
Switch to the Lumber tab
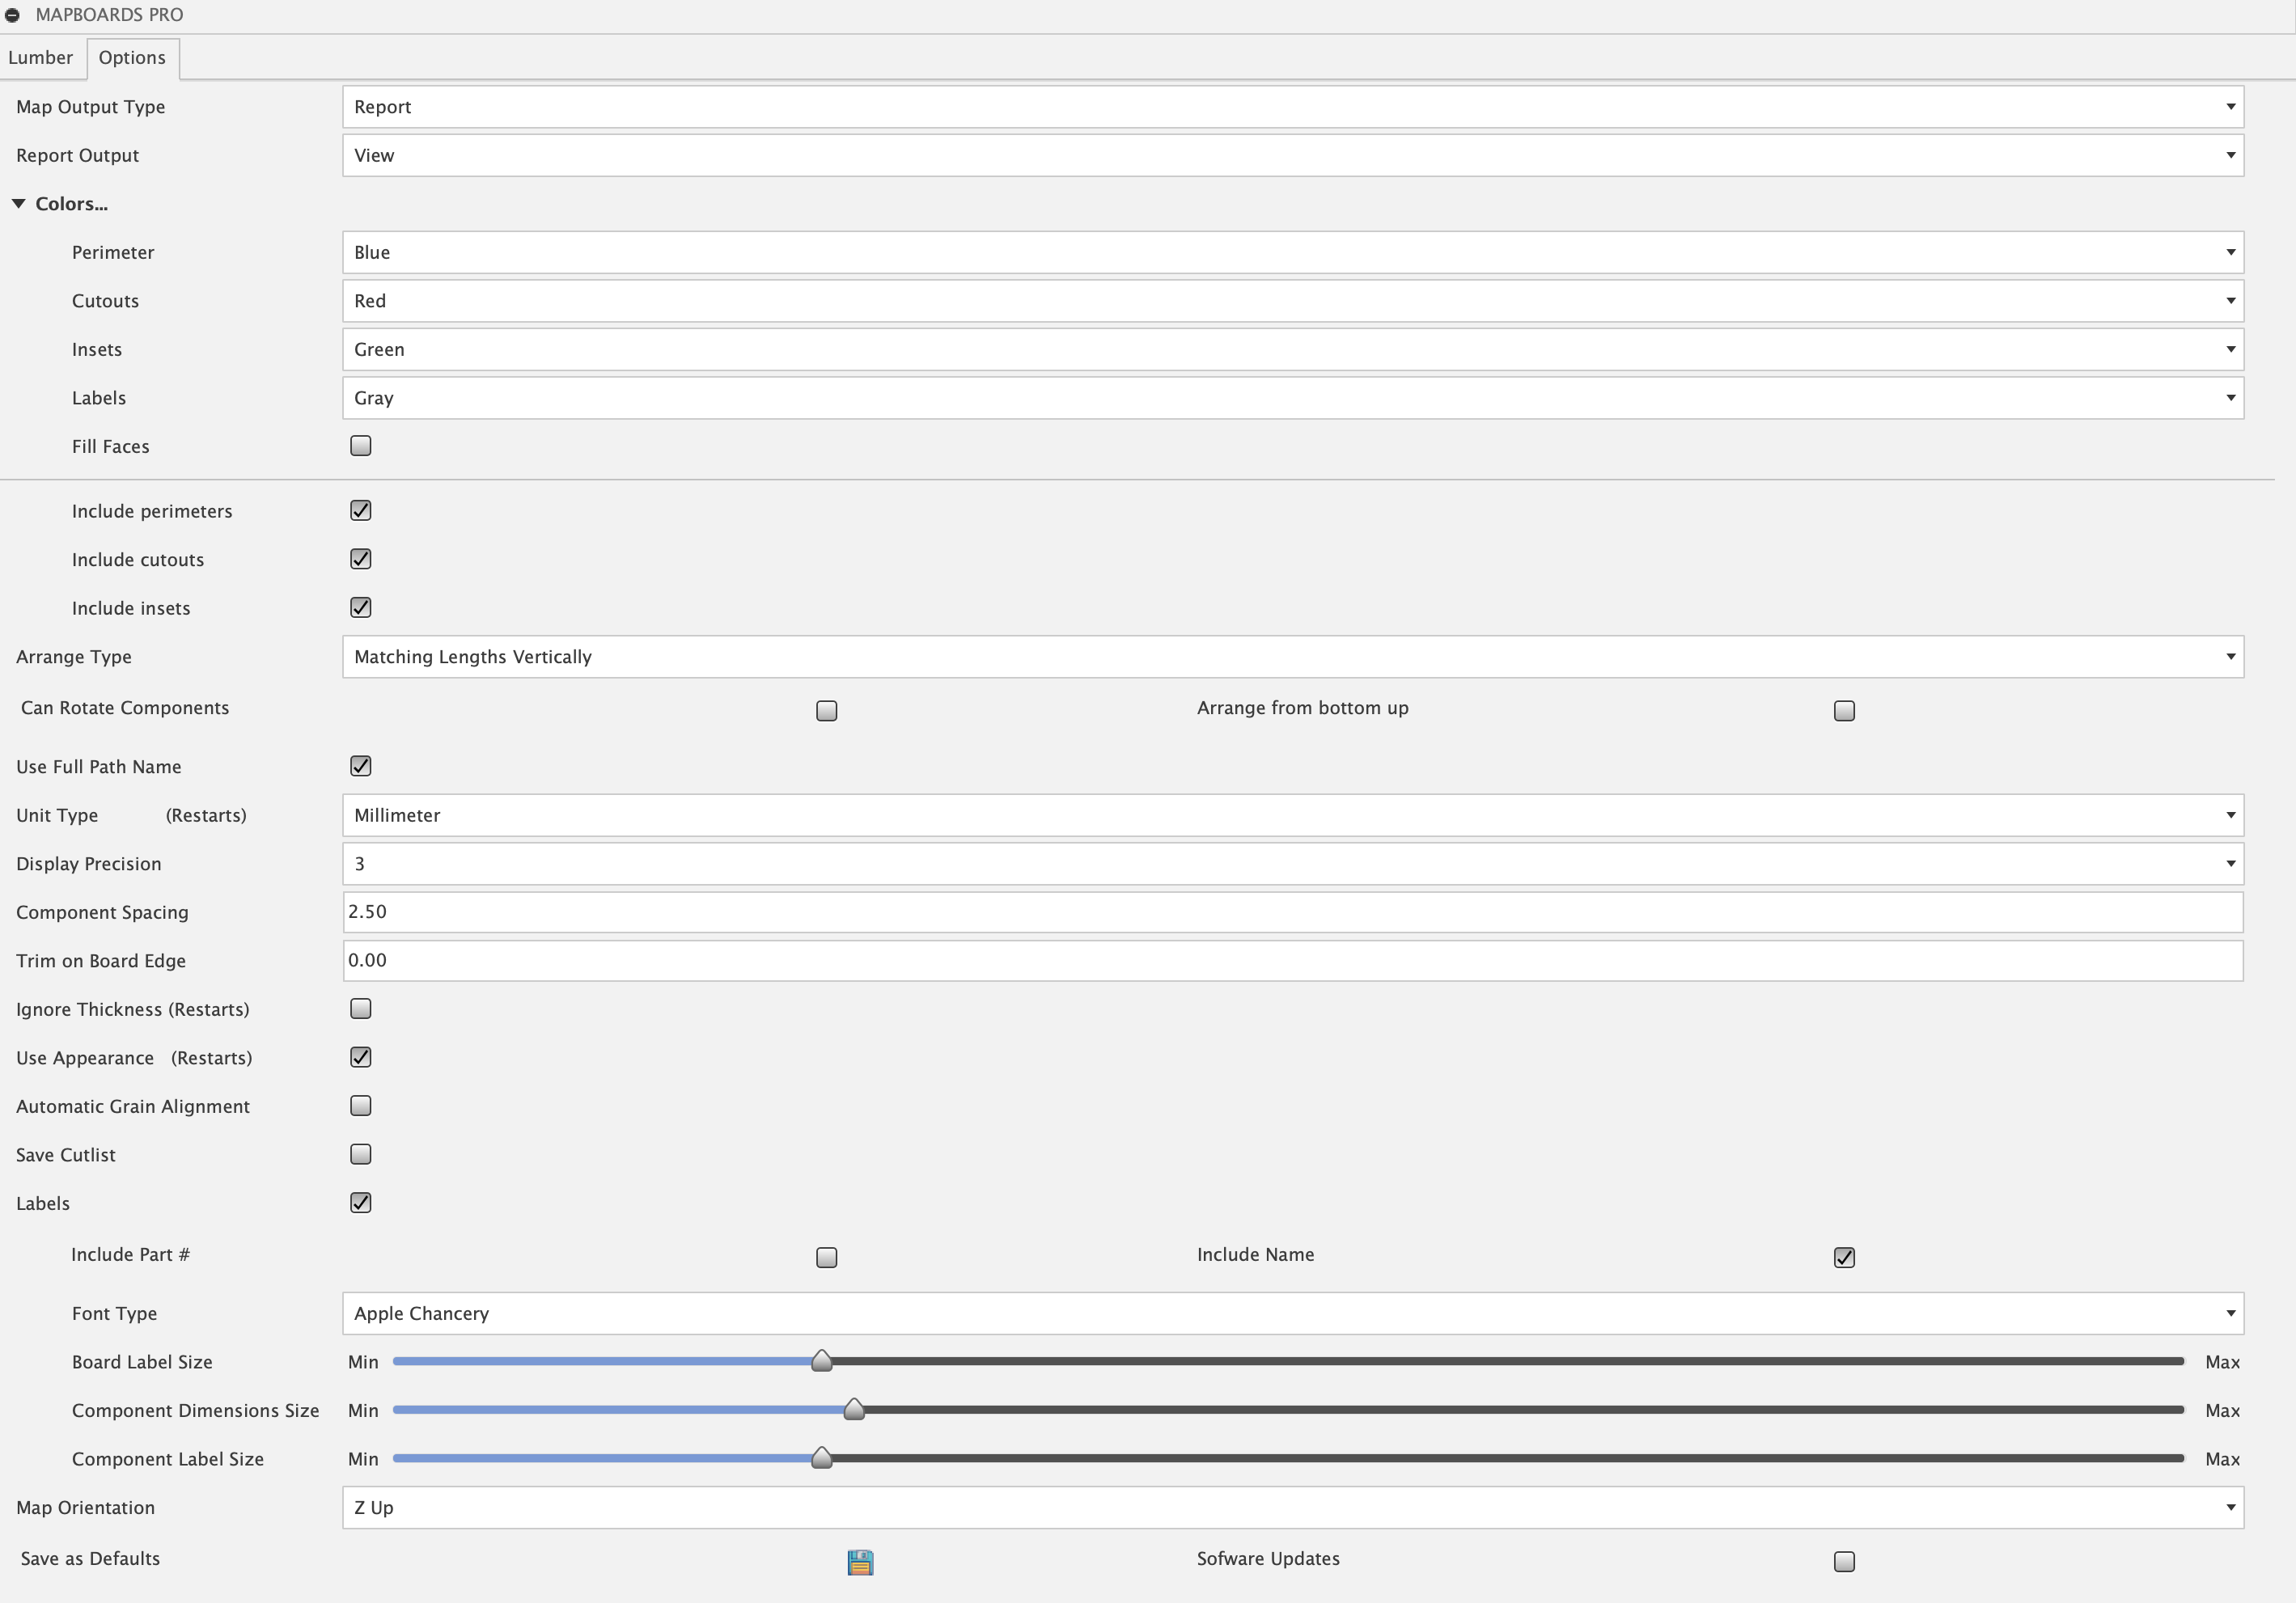pos(40,57)
